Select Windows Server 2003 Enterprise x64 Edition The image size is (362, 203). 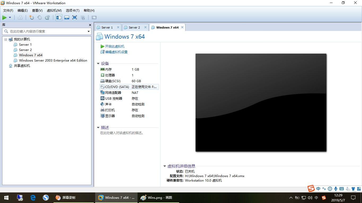tap(53, 61)
